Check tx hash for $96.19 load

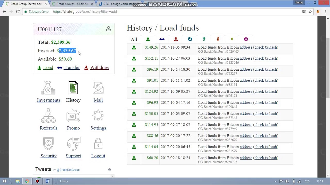[266, 69]
